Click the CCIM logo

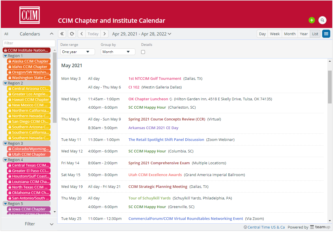(x=29, y=15)
